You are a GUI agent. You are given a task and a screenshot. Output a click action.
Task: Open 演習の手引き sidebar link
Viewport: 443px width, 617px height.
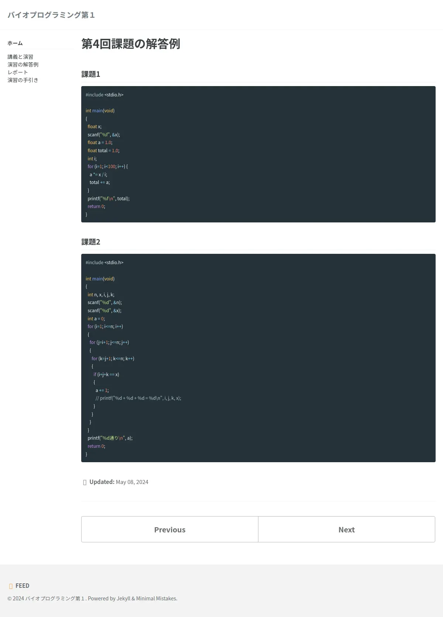(23, 80)
